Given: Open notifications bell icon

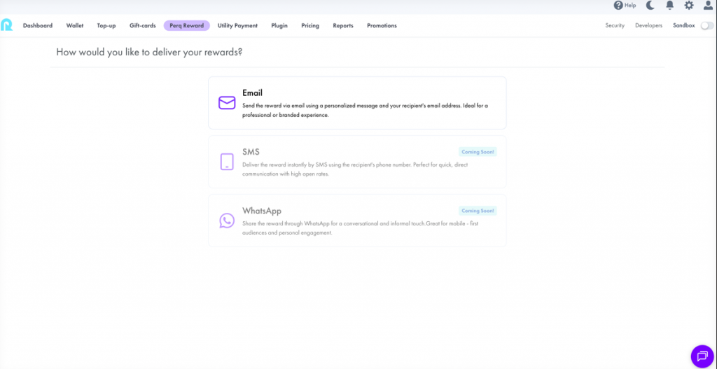Looking at the screenshot, I should click(x=670, y=6).
